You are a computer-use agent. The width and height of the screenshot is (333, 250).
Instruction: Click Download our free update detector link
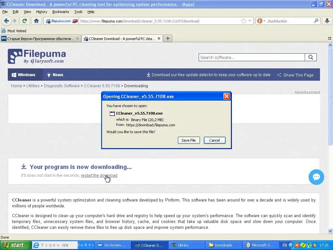pos(208,75)
